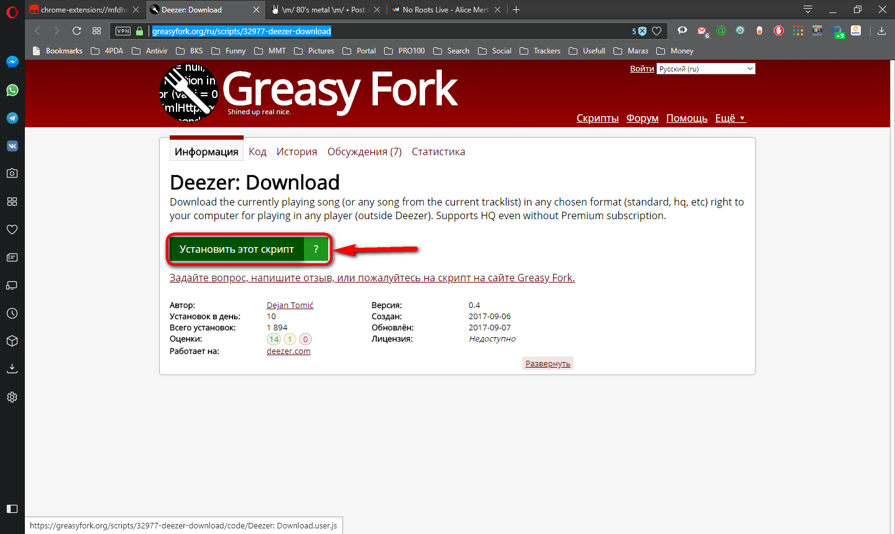Click Войти login link
Viewport: 895px width, 534px height.
(x=642, y=69)
